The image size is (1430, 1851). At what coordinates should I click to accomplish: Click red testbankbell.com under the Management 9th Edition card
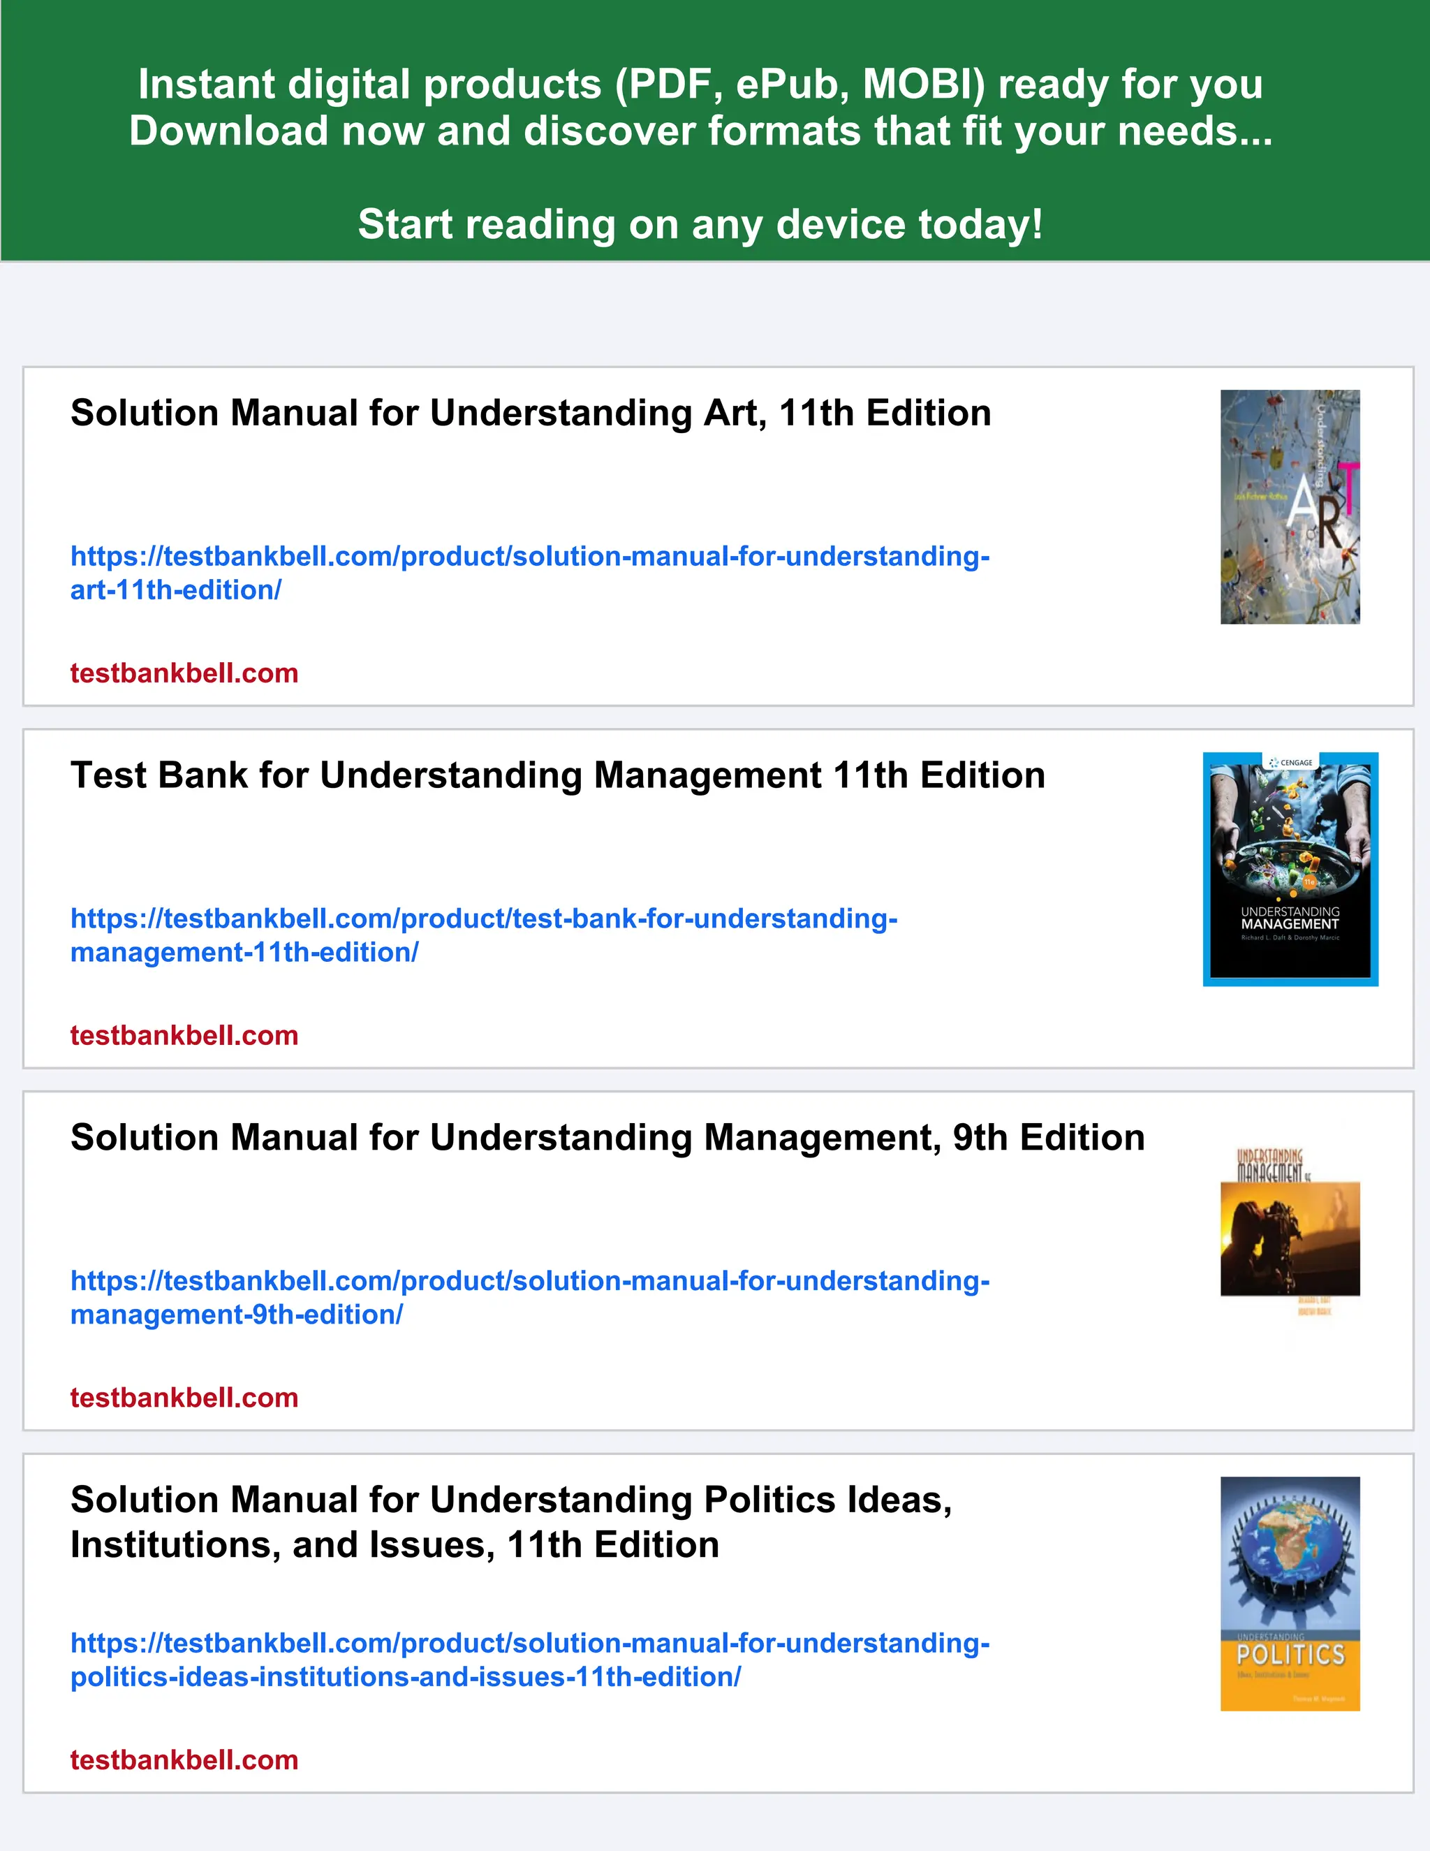(184, 1398)
